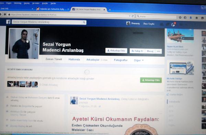The image size is (206, 135).
Task: Switch to the Hakkında tab
Action: tap(74, 59)
